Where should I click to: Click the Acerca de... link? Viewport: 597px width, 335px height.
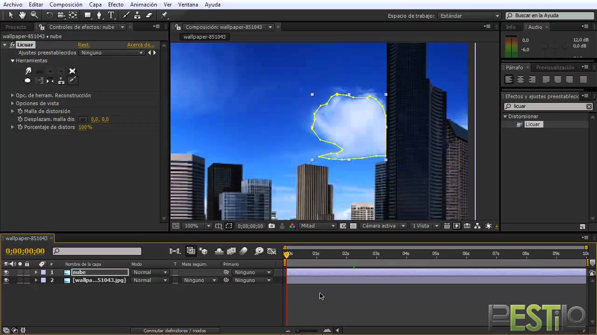[x=141, y=45]
